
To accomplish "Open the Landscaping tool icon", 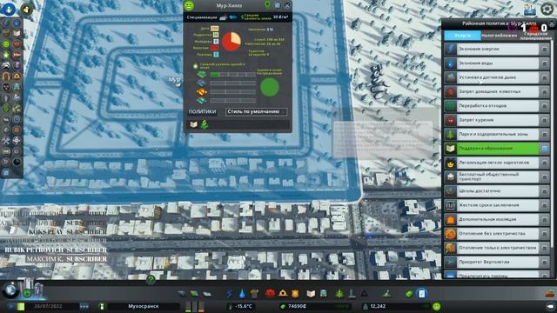I will [387, 294].
